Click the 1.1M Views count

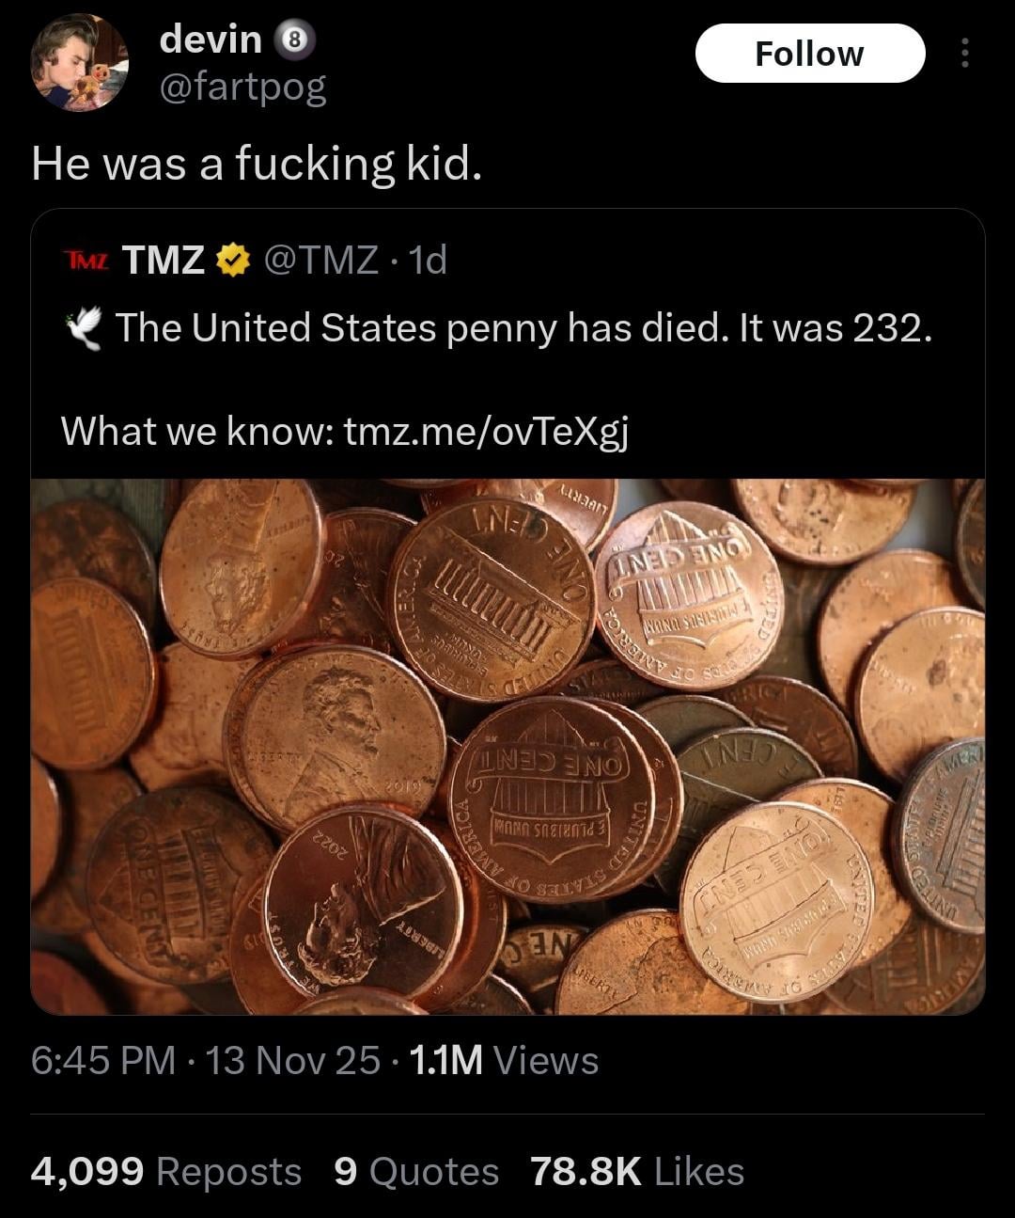(x=502, y=1060)
